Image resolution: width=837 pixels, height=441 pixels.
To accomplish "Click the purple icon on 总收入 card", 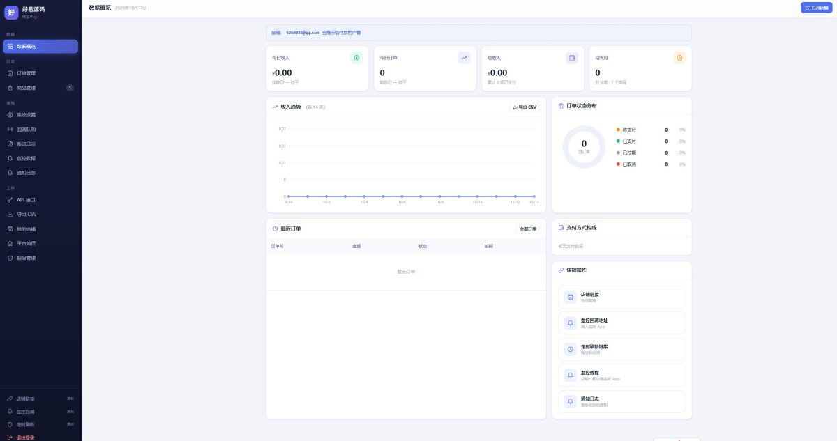I will click(572, 58).
